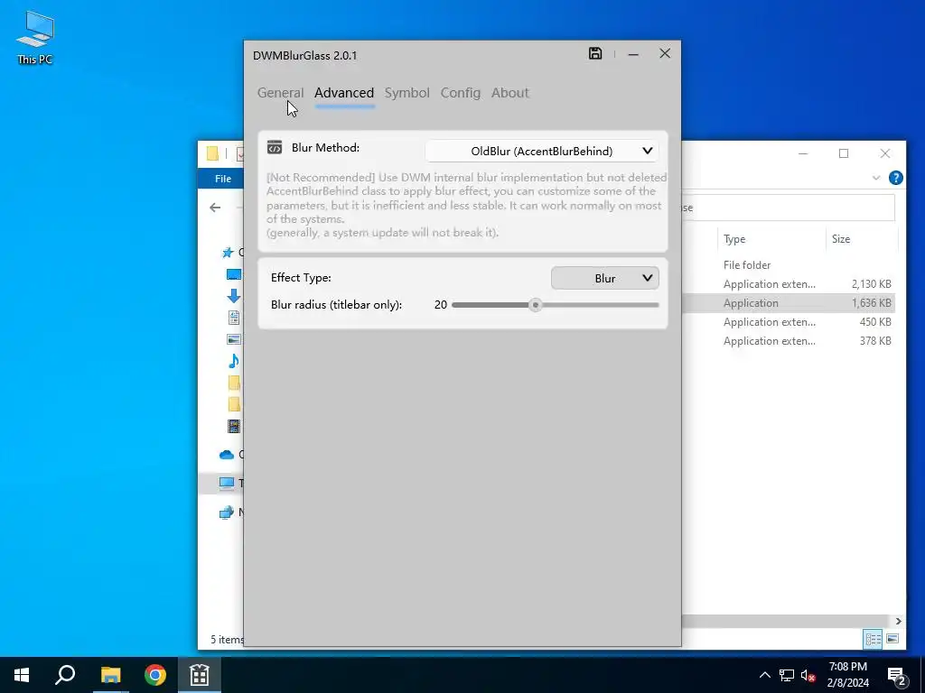Minimize the DWMBlurGlass window
Screen dimensions: 925x693
(633, 54)
